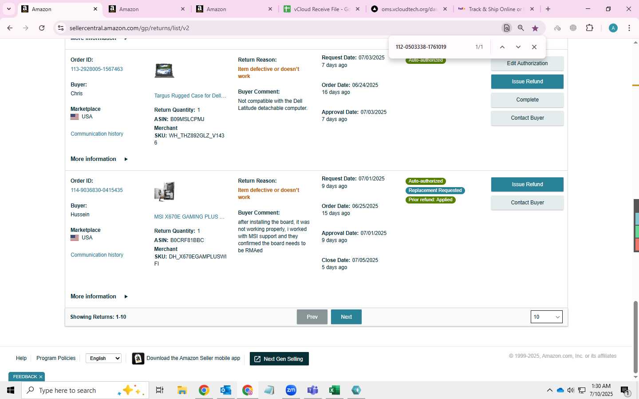Viewport: 639px width, 399px height.
Task: Open the tab search dropdown arrow
Action: 8,9
